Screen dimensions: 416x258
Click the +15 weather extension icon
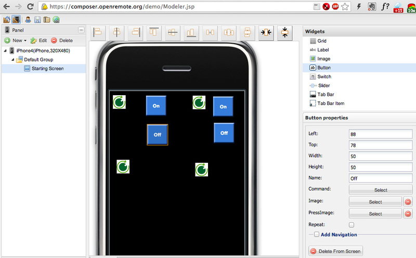point(398,7)
